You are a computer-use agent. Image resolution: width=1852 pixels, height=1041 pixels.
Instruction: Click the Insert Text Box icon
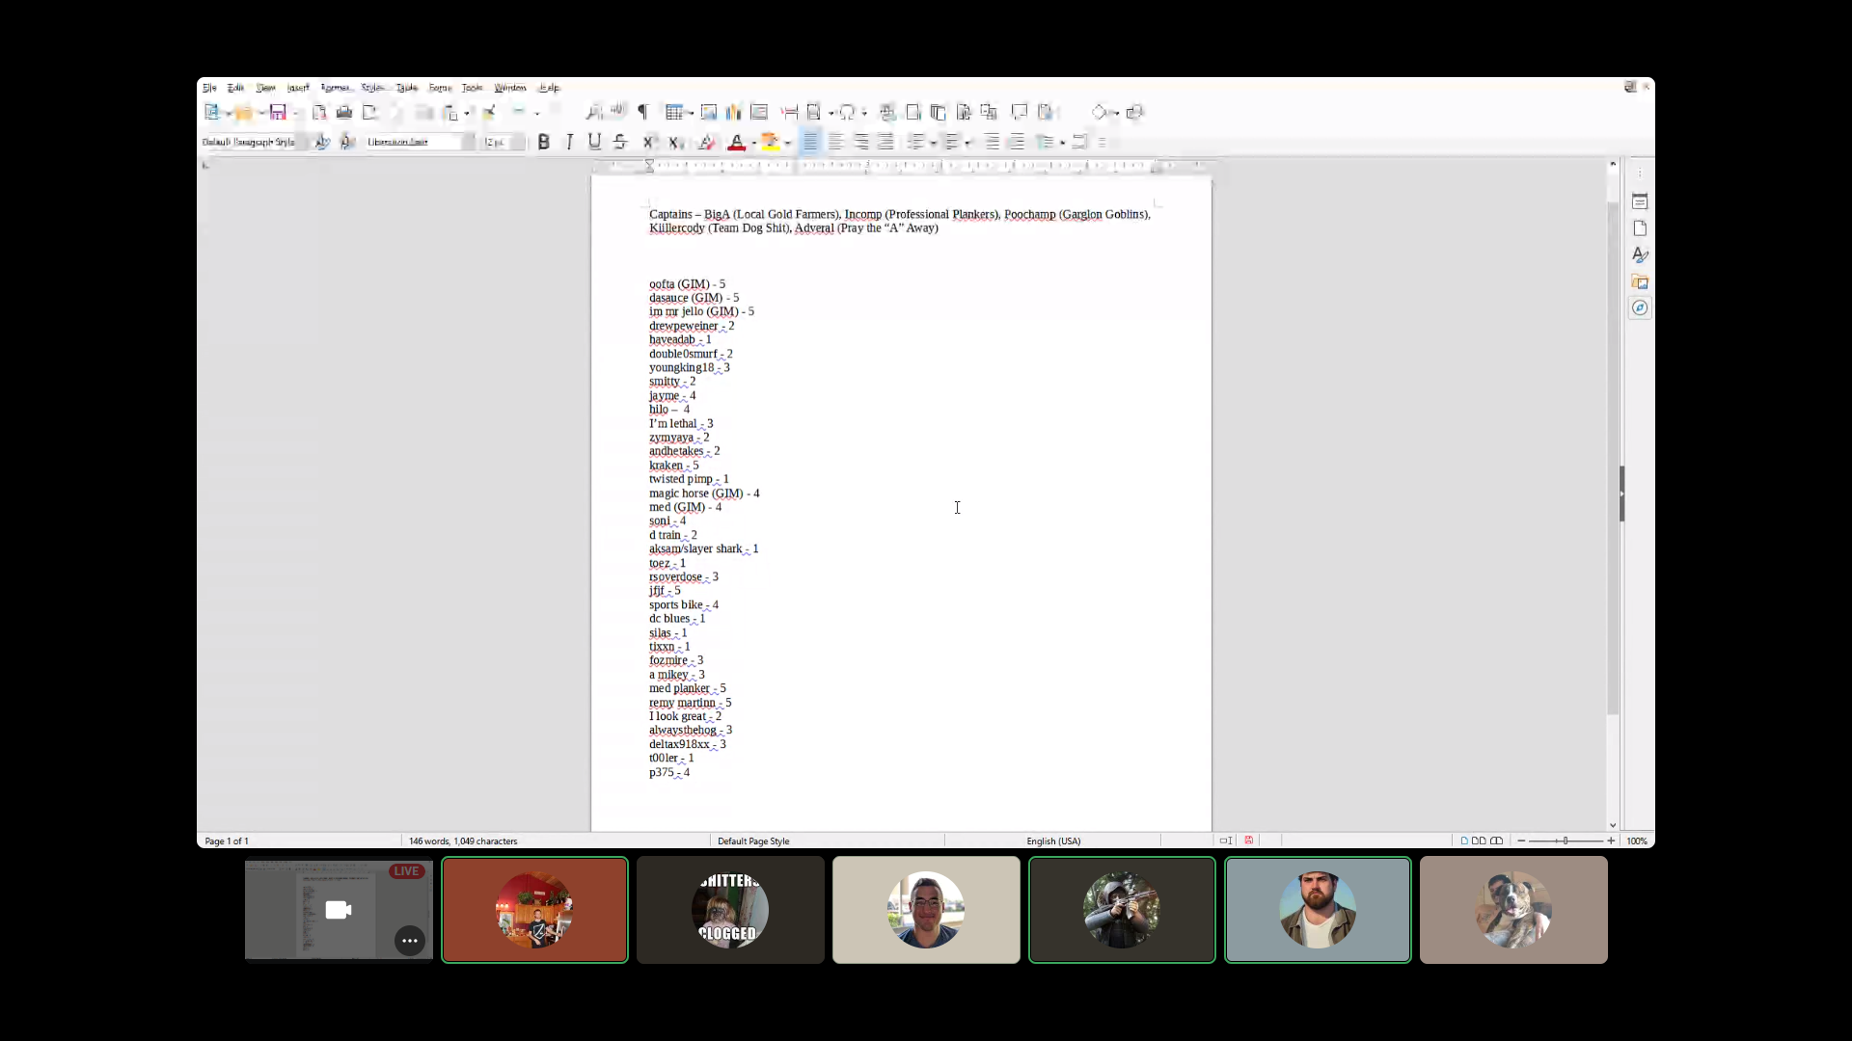759,112
